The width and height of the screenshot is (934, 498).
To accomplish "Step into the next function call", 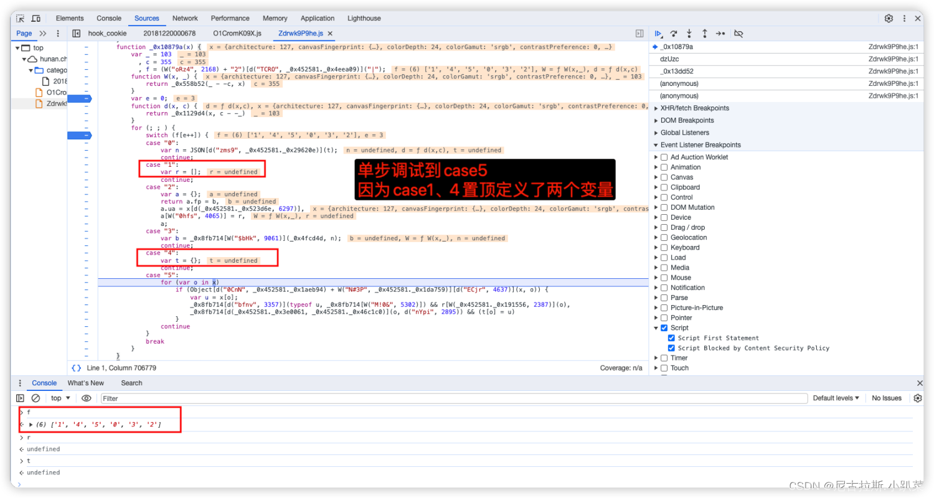I will coord(689,33).
